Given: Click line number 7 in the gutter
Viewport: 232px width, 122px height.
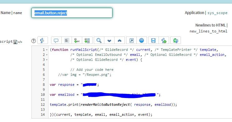Looking at the screenshot, I should point(44,80).
